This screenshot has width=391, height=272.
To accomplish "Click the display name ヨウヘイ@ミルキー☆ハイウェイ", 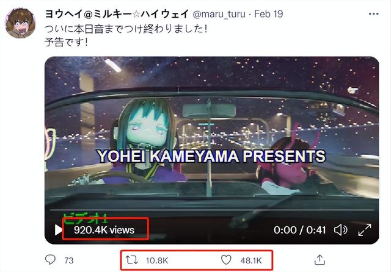I will coord(117,14).
